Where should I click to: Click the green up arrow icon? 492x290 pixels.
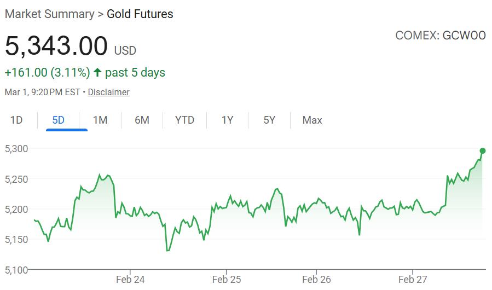[x=98, y=72]
